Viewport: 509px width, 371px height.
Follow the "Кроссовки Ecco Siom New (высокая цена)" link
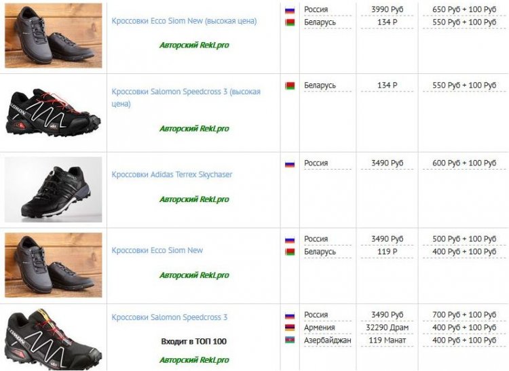pos(184,21)
